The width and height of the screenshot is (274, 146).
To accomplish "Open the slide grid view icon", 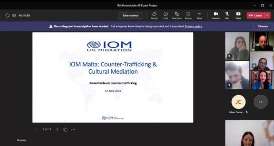I will point(65,130).
